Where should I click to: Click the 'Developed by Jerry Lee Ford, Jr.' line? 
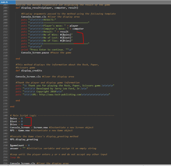tap(52, 89)
